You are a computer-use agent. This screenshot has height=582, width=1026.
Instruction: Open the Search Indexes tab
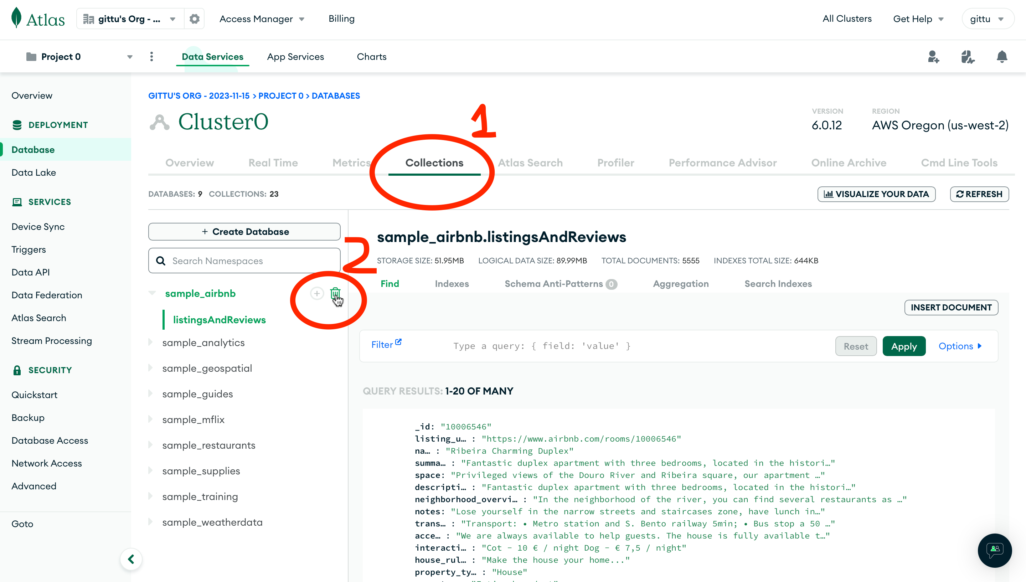click(778, 284)
